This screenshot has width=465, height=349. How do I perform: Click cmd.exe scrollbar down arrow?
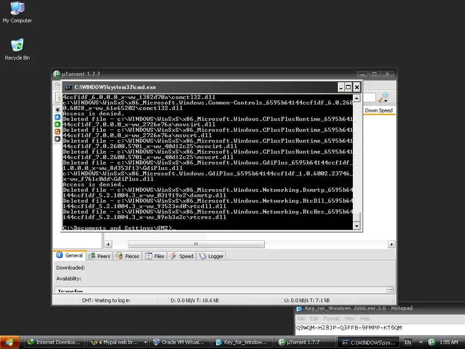click(357, 226)
